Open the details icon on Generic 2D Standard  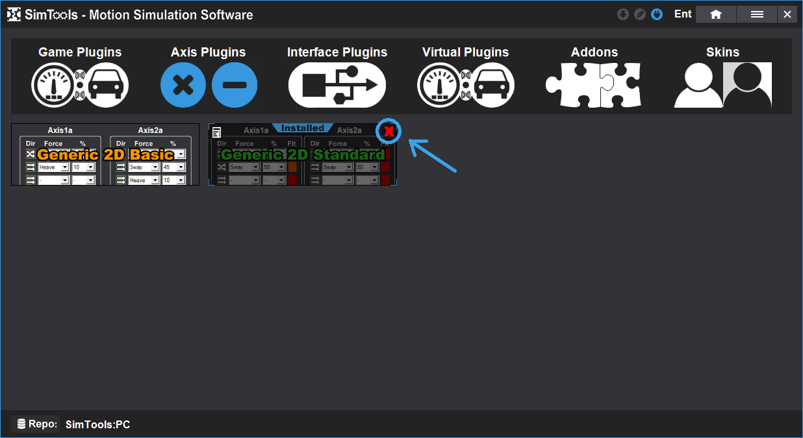tap(217, 132)
